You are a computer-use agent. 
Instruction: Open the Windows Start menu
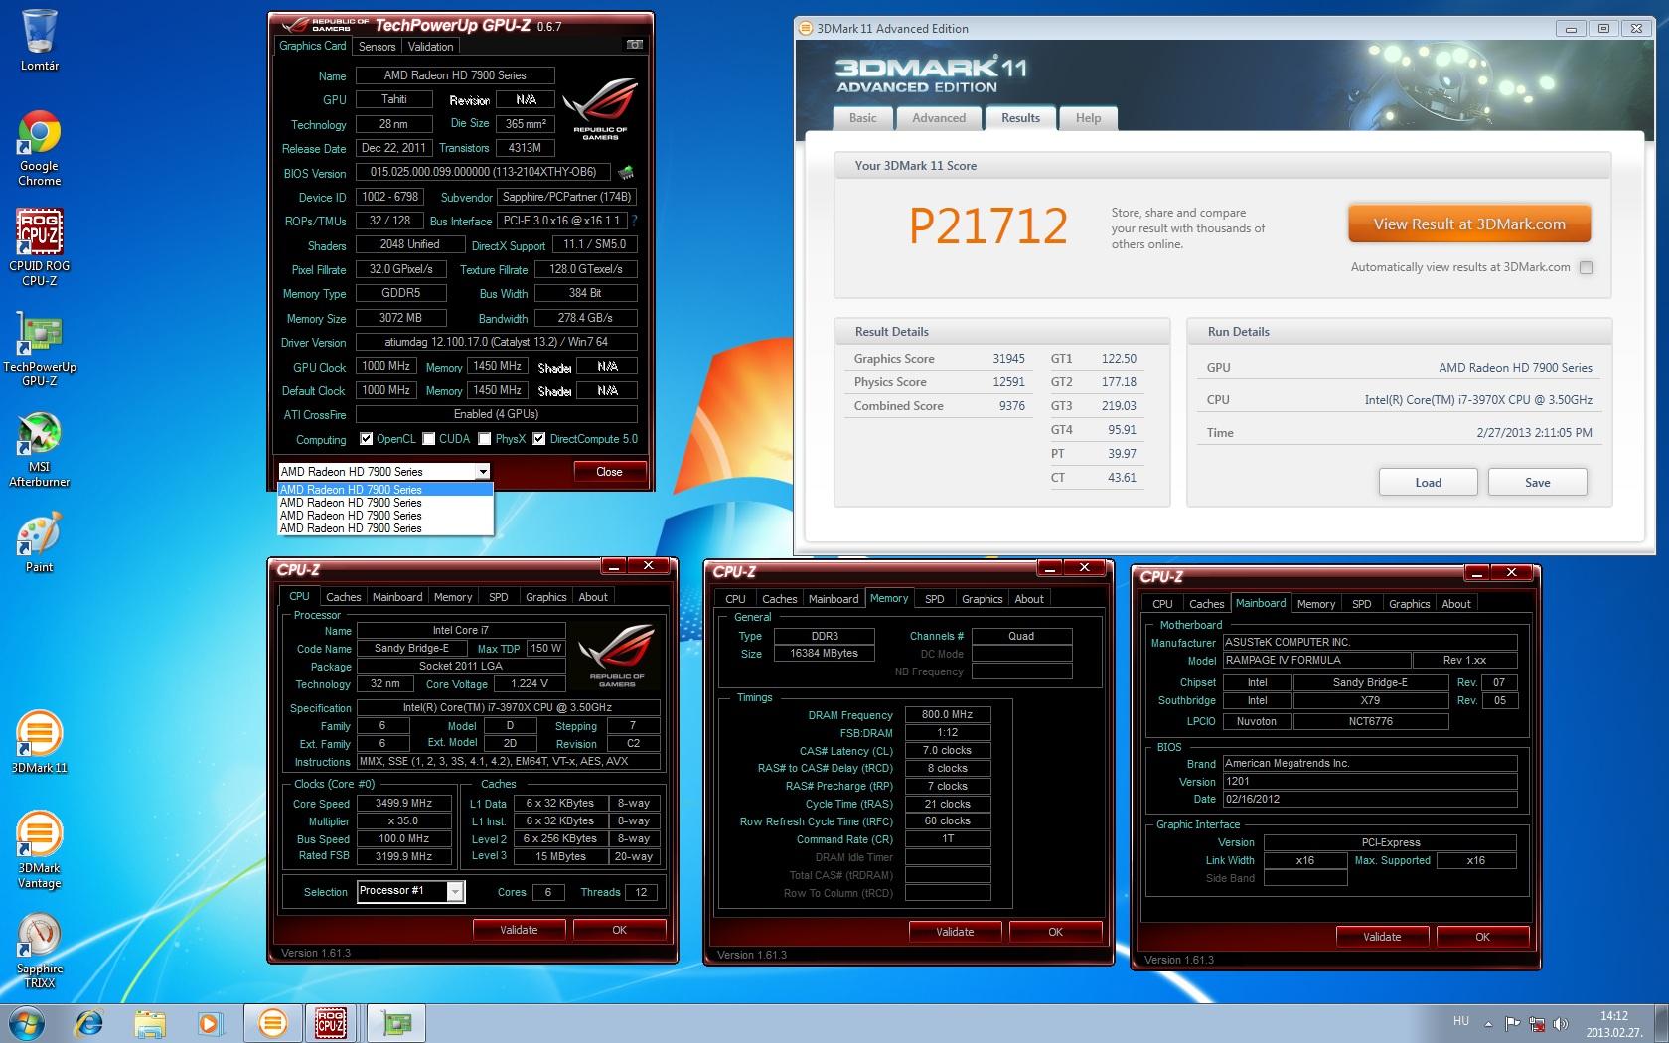27,1023
